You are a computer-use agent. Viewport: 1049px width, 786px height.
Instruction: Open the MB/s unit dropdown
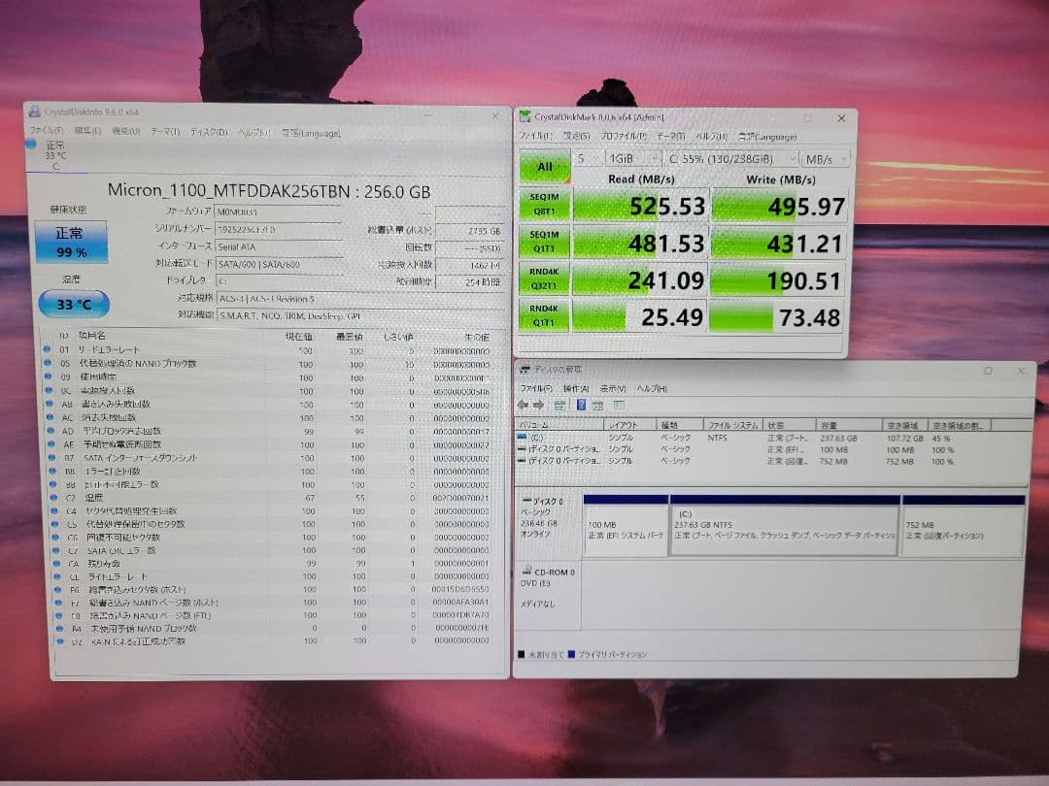pos(825,159)
